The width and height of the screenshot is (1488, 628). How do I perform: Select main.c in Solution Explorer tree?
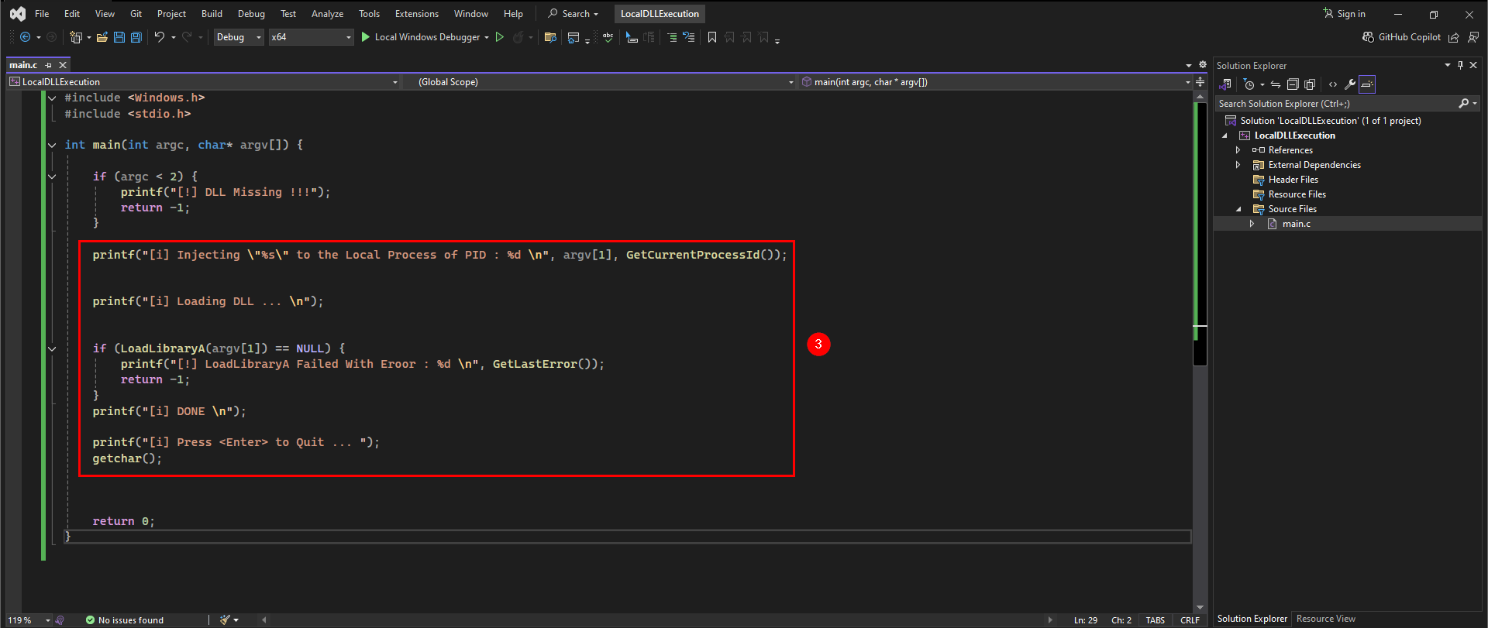point(1296,224)
